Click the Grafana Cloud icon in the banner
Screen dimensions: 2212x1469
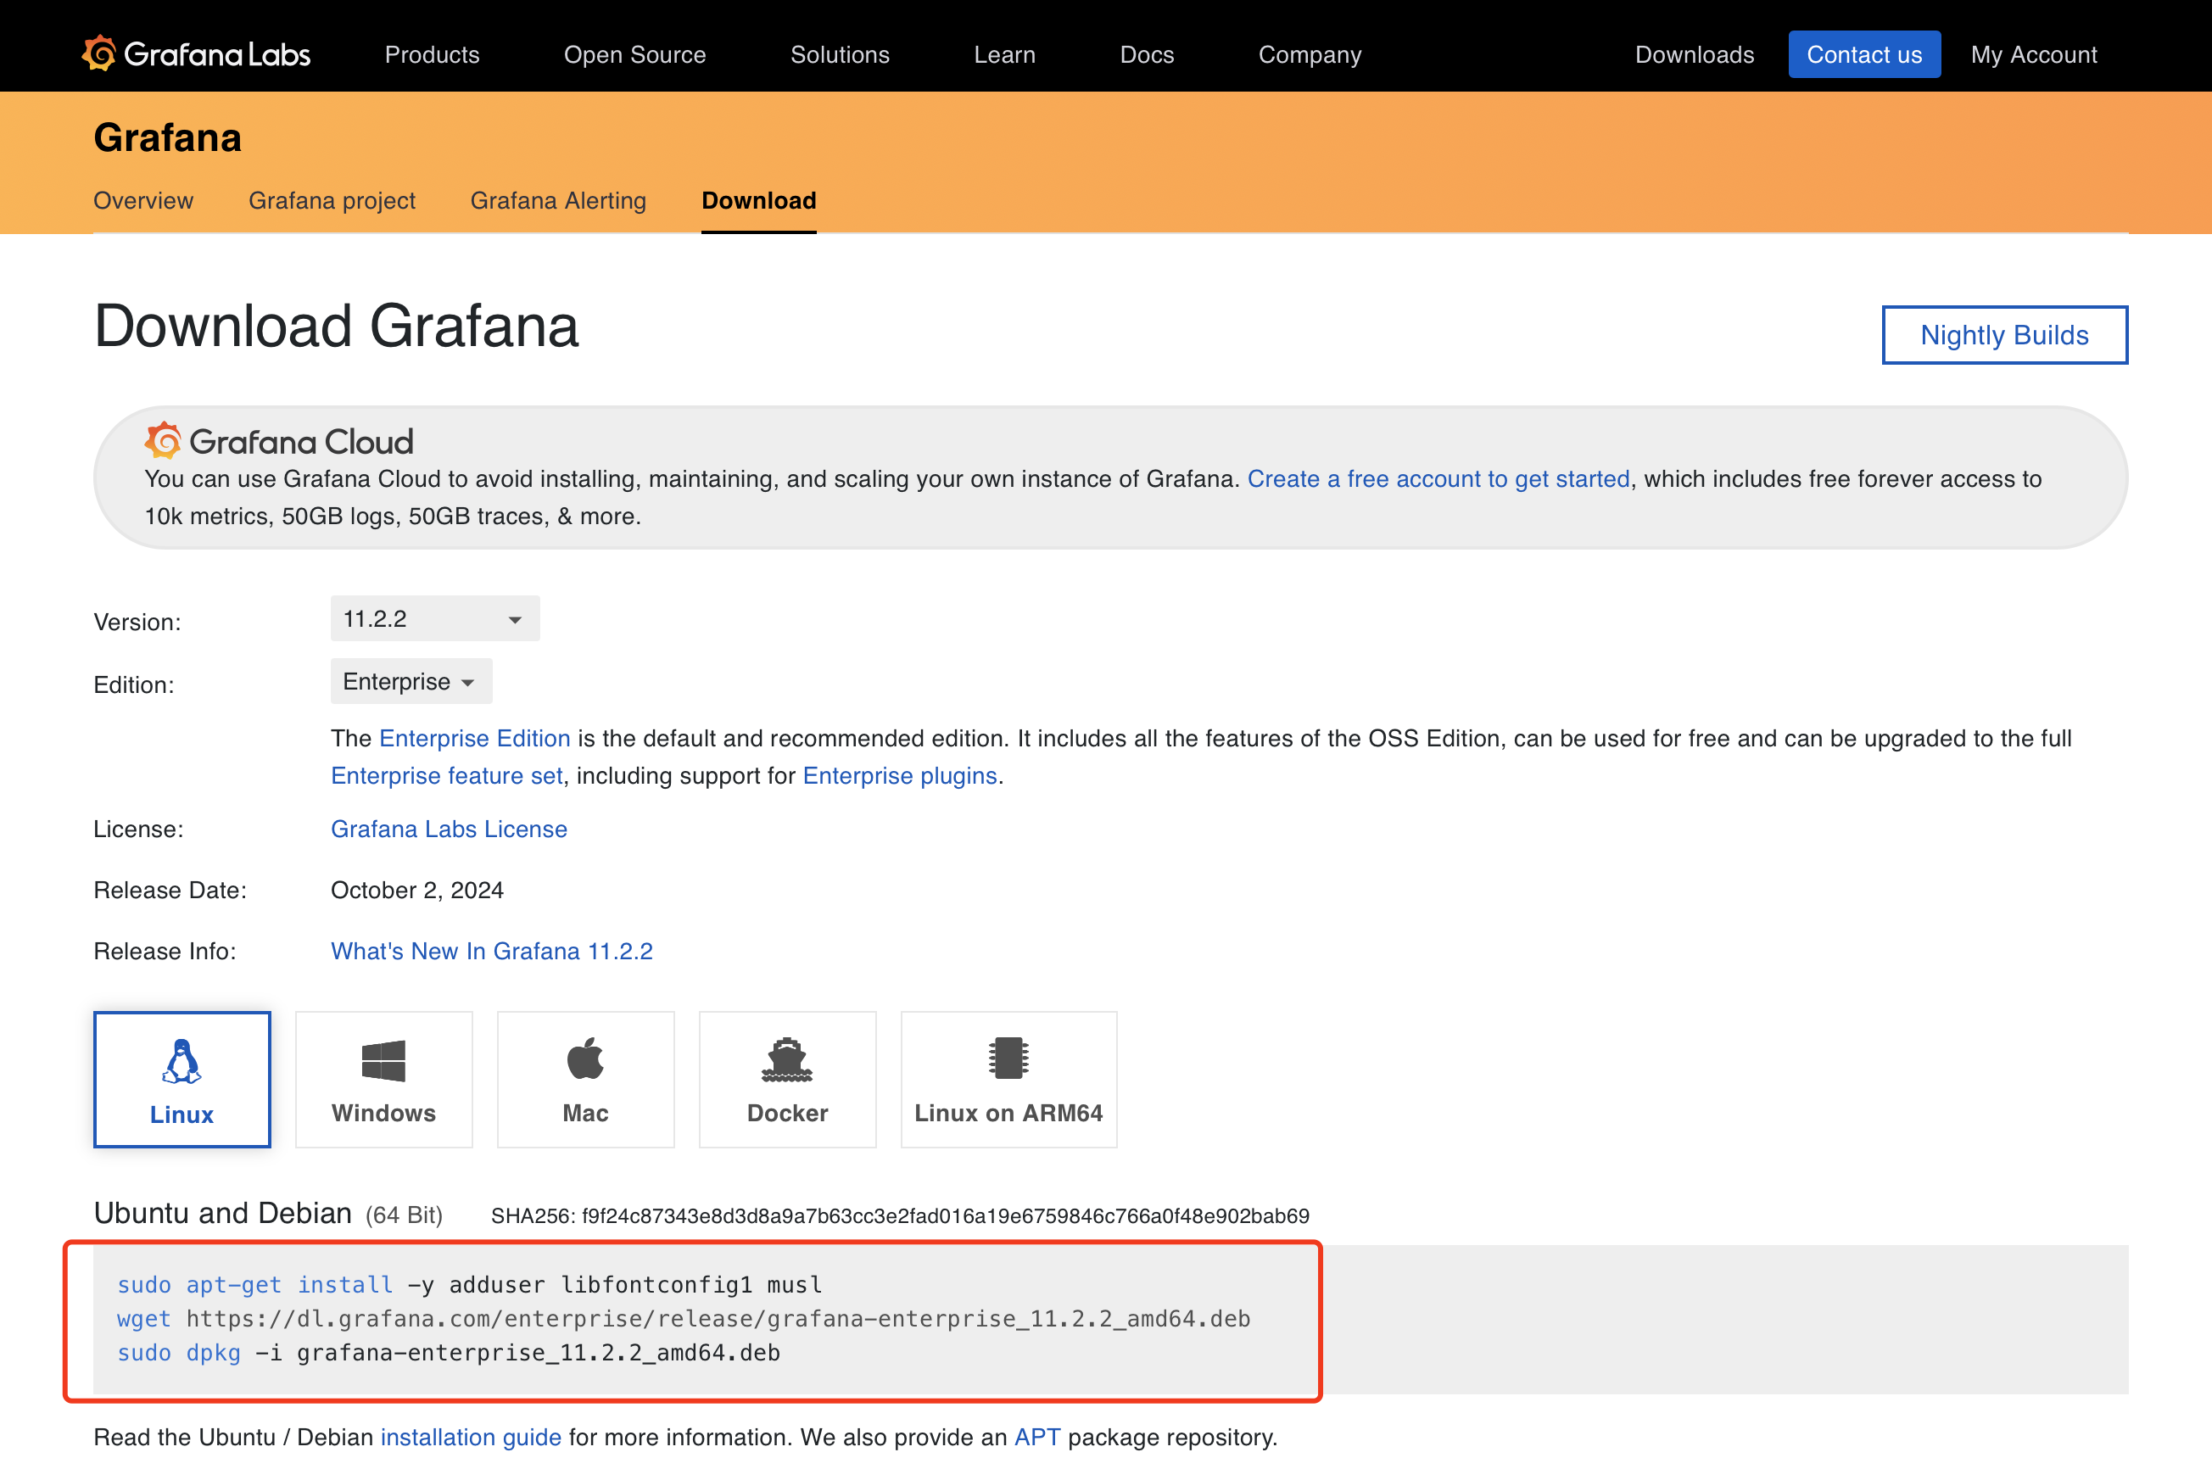pos(162,440)
